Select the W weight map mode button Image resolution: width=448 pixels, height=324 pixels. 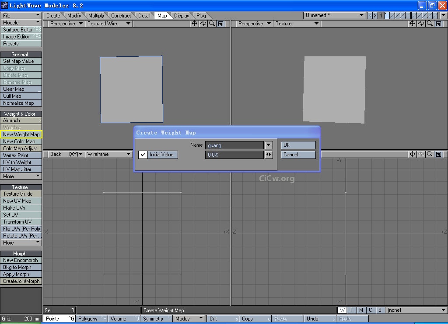coord(342,310)
